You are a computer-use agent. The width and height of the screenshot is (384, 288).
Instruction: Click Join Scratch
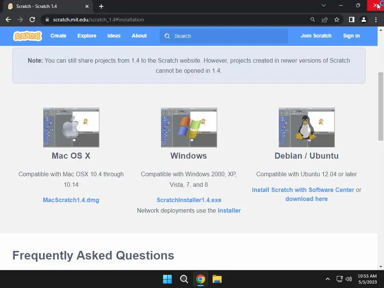316,36
